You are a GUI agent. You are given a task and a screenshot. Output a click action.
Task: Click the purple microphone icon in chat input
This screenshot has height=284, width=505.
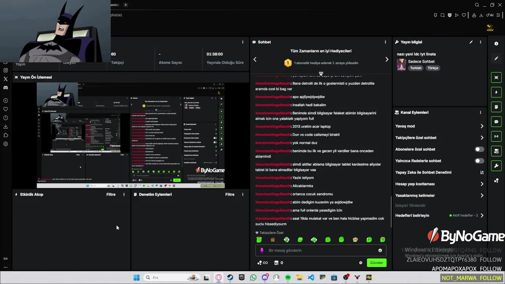click(x=262, y=250)
